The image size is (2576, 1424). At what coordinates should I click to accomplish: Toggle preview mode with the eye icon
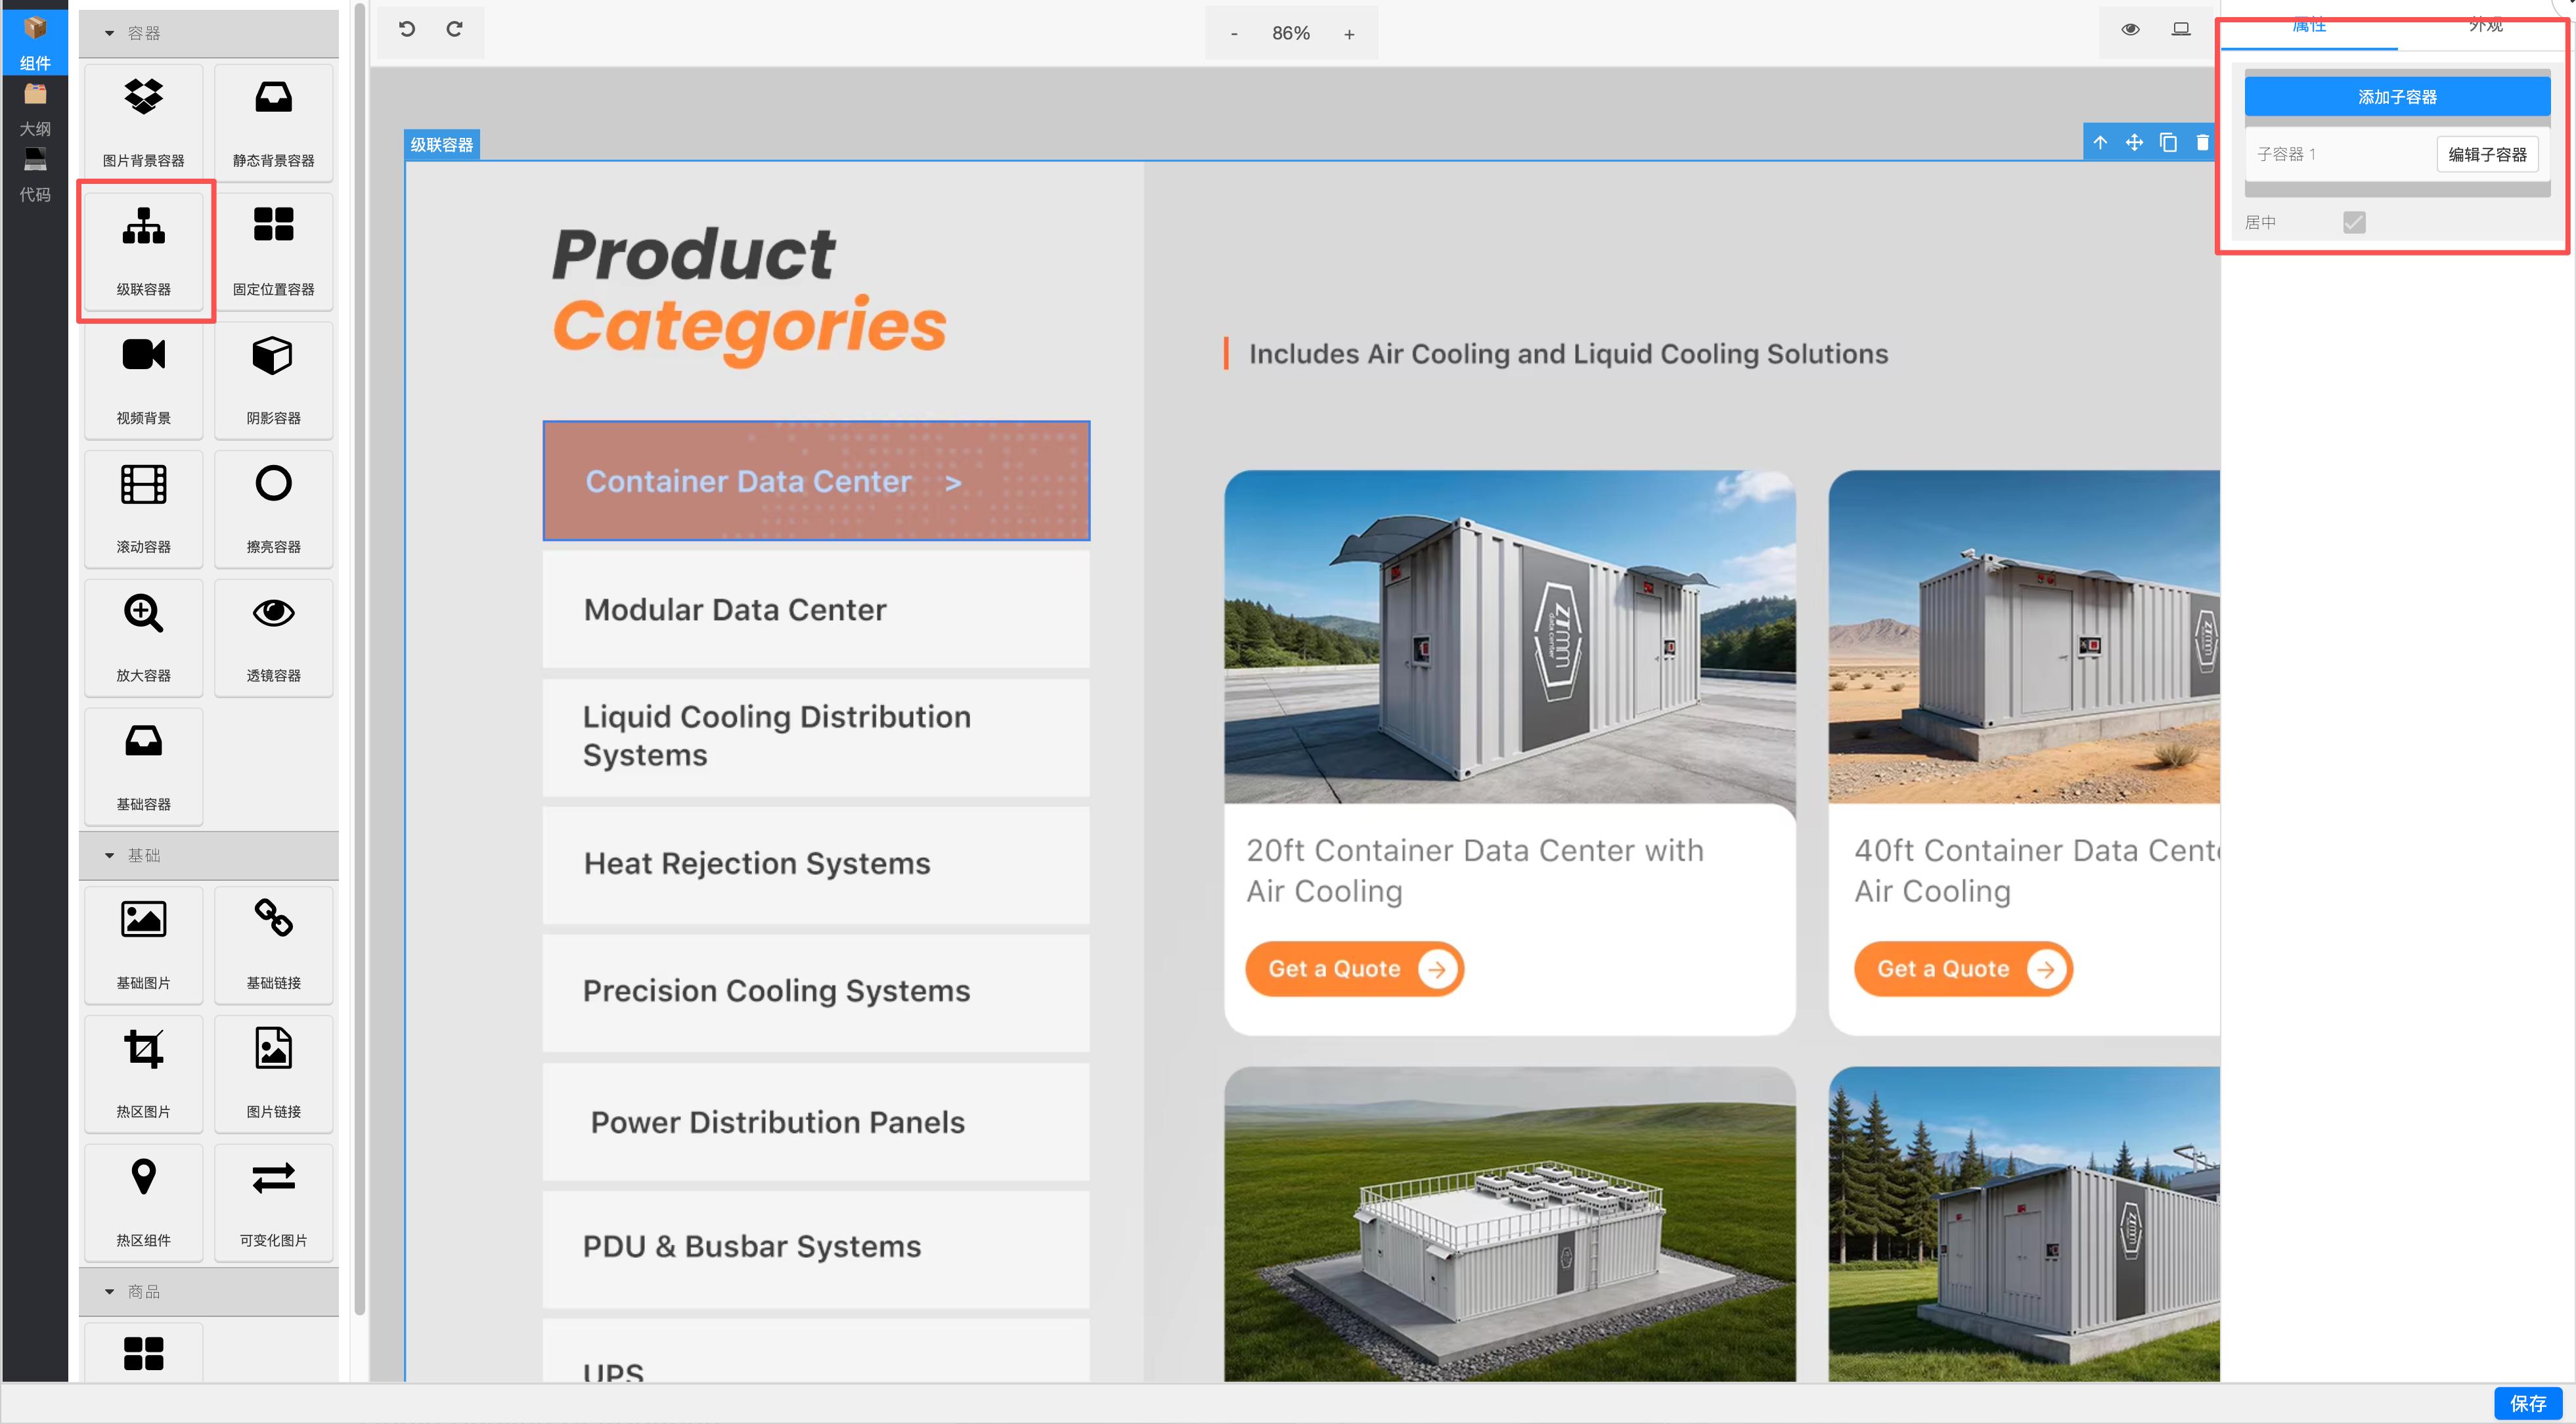[2130, 30]
